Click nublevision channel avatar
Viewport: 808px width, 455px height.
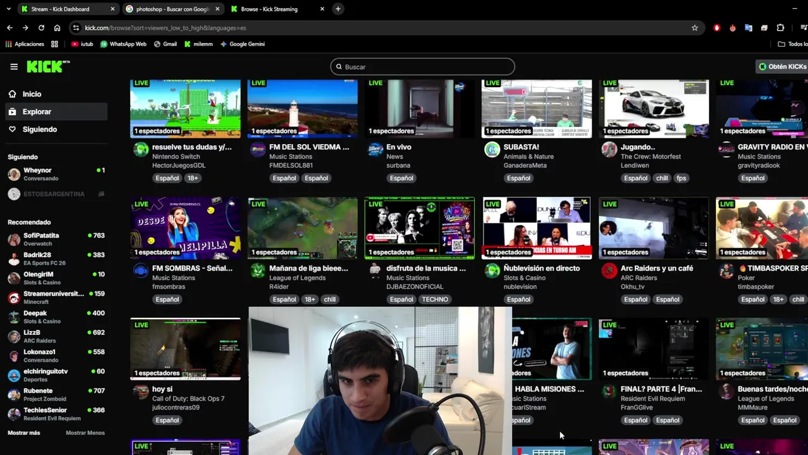[x=492, y=270]
